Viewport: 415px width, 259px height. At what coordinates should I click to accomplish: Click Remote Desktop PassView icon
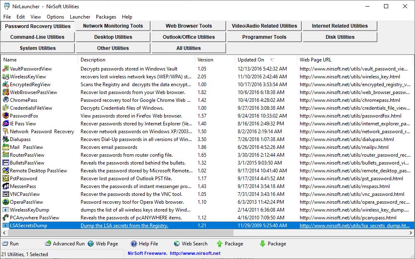click(x=5, y=171)
